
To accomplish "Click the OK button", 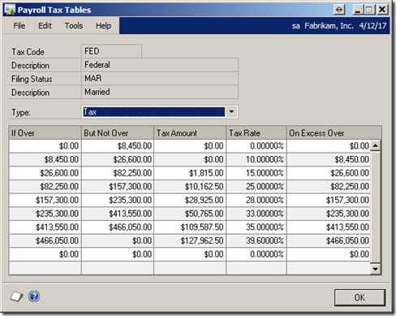I will 359,297.
